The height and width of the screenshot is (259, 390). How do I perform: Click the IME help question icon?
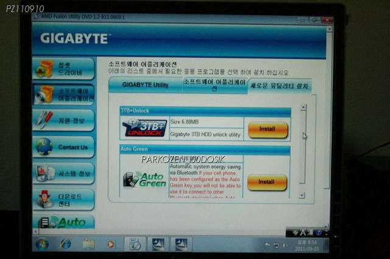tap(318, 232)
